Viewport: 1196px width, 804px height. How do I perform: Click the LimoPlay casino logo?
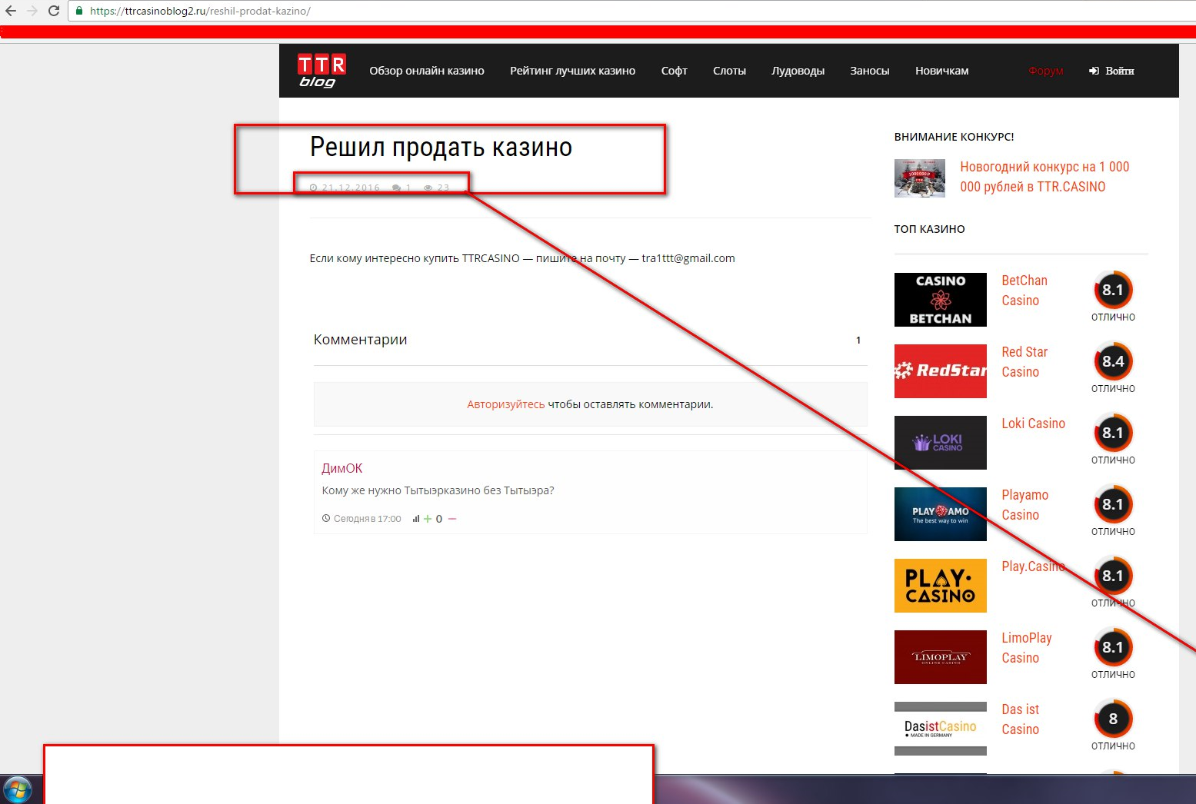click(x=940, y=657)
